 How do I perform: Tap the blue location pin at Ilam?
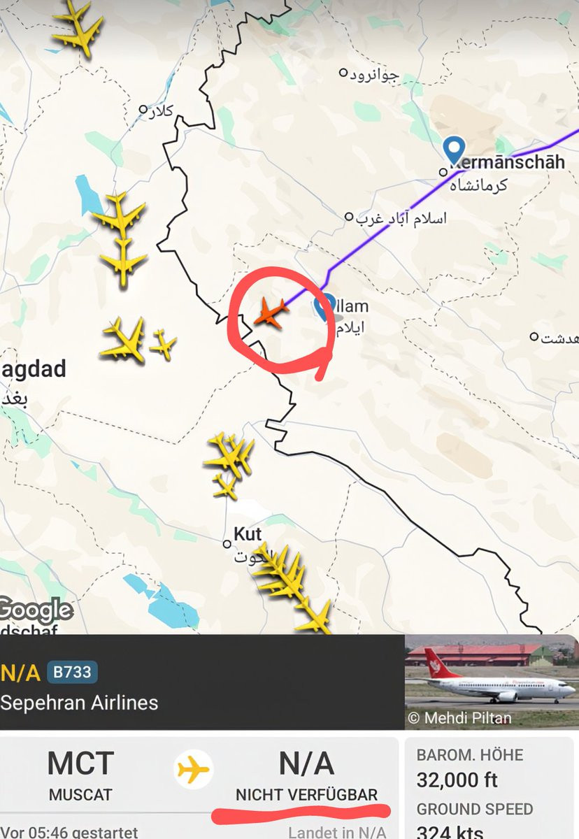(323, 307)
